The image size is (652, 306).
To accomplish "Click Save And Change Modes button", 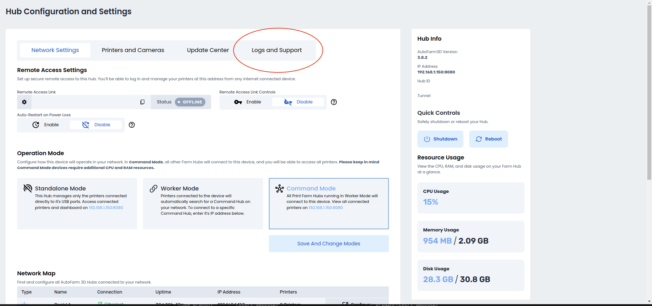I will (328, 244).
